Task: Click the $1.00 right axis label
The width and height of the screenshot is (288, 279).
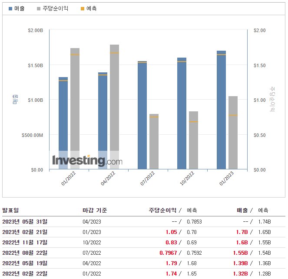Action: pyautogui.click(x=259, y=100)
